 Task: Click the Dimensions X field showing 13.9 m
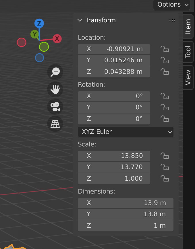[126, 203]
